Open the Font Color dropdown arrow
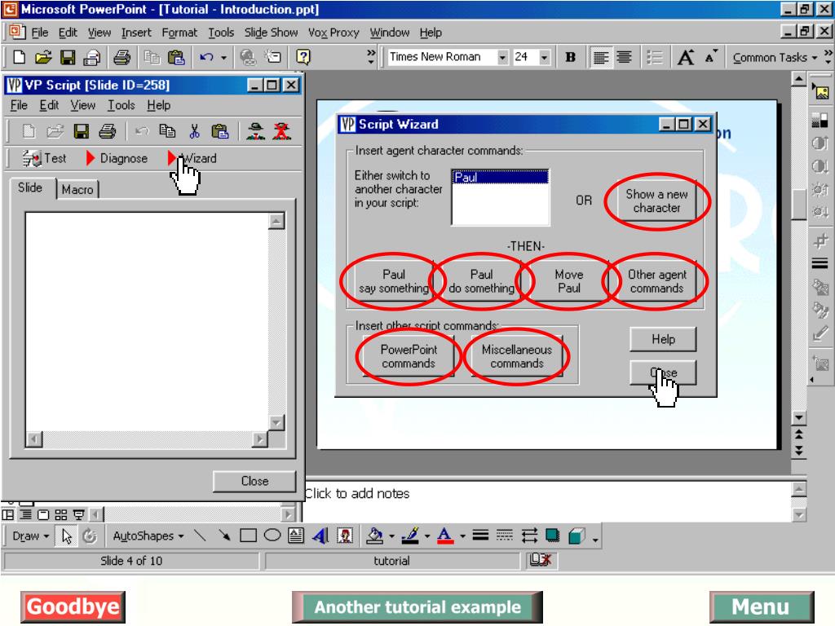 pos(462,536)
